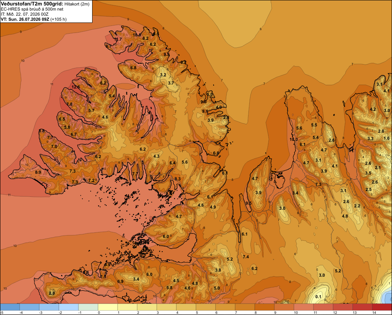This screenshot has width=392, height=315.
Task: Click the 5.6 temperature label on east peninsula
Action: (299, 128)
